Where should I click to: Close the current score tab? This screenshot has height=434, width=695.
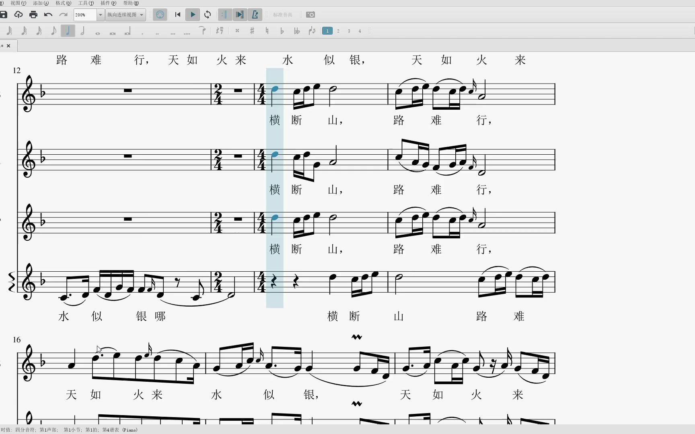click(8, 46)
